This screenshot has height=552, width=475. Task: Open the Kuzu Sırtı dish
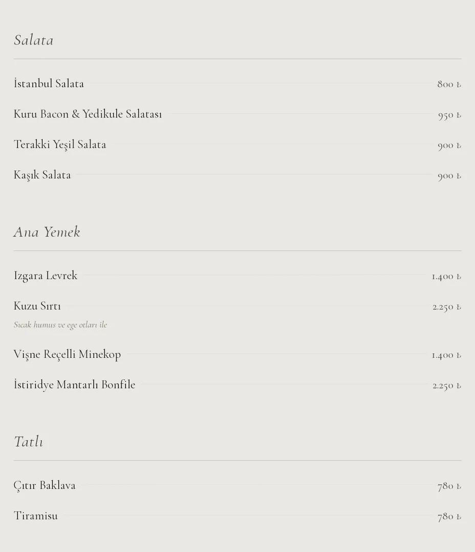tap(37, 306)
